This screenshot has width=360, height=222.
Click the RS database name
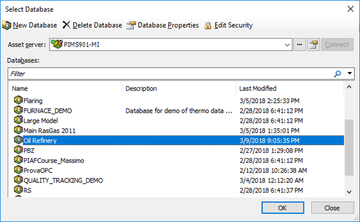click(x=28, y=190)
